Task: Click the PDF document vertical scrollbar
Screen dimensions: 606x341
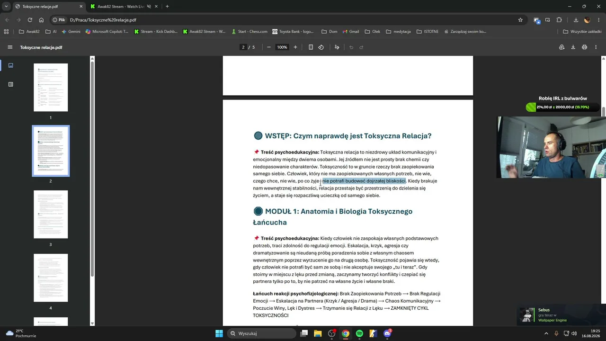Action: pyautogui.click(x=604, y=112)
